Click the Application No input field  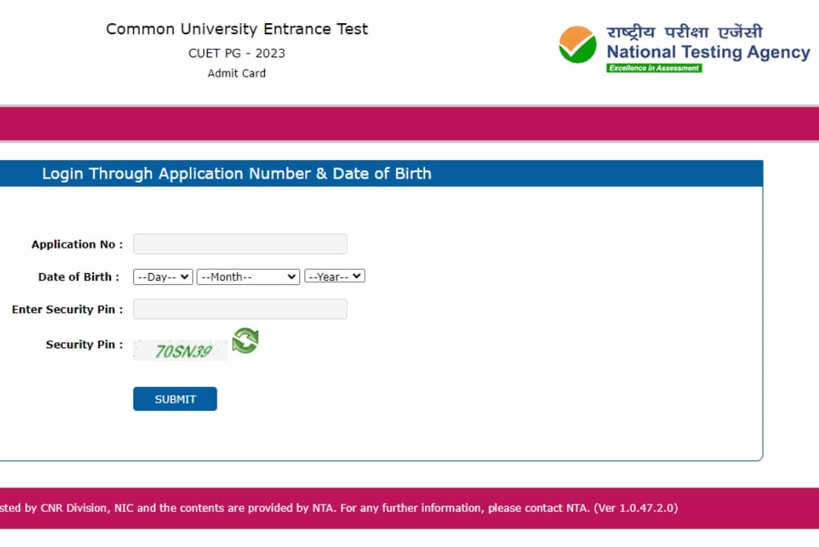(x=240, y=244)
